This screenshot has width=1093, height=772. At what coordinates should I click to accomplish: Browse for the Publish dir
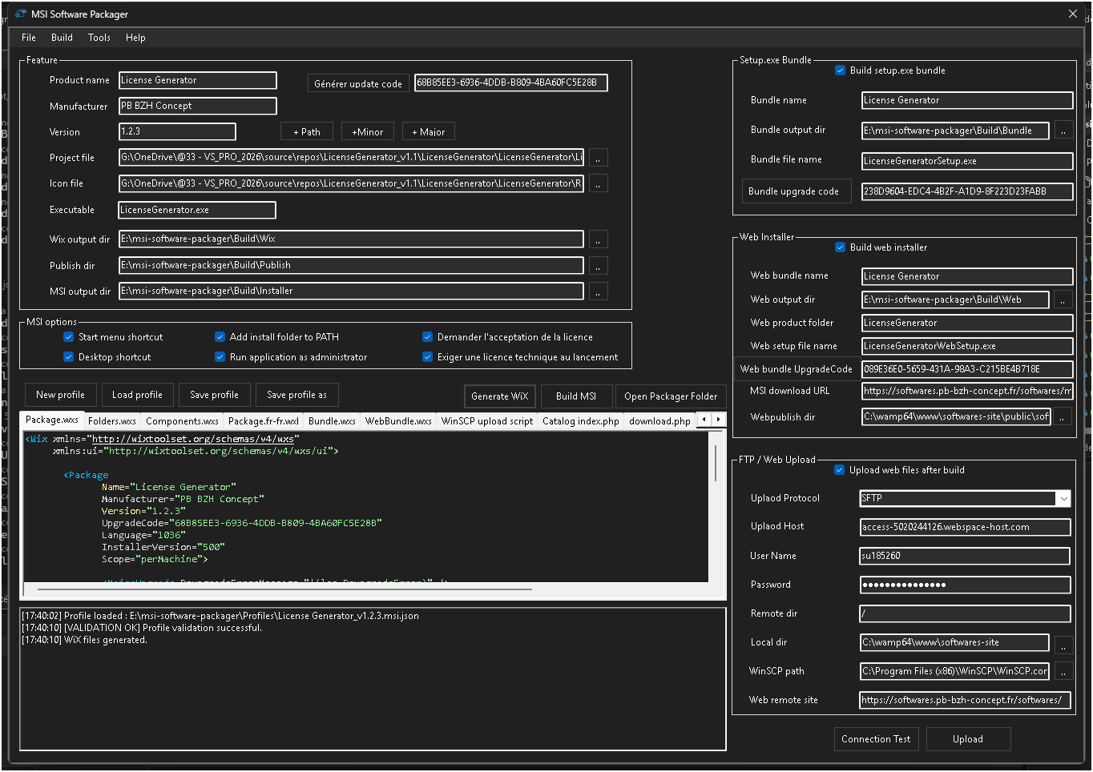[598, 265]
